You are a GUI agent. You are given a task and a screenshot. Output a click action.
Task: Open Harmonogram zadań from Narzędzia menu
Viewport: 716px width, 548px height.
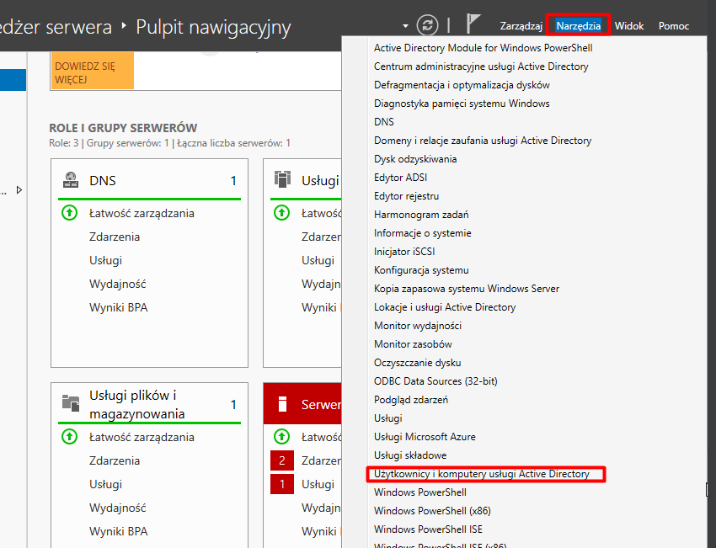421,215
